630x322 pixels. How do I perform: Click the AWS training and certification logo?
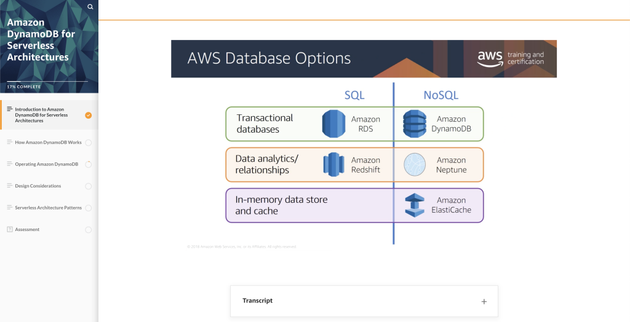tap(510, 58)
